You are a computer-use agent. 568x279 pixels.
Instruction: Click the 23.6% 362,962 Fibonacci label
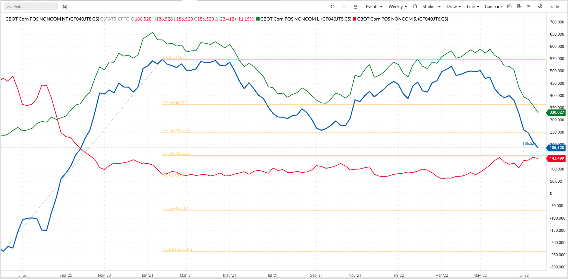[x=176, y=103]
